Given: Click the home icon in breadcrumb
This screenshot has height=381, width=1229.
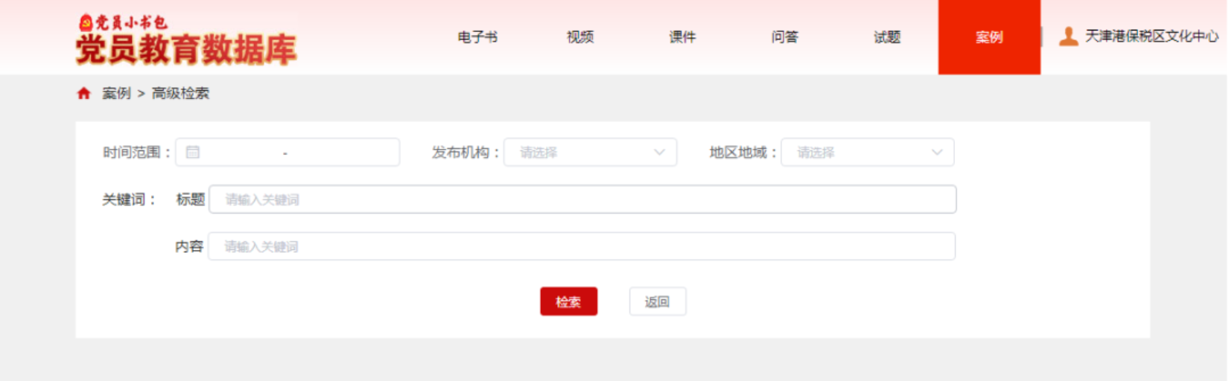Looking at the screenshot, I should 83,93.
